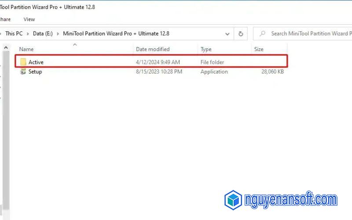Click the navigation pane scroll up arrow
The width and height of the screenshot is (352, 220).
(x=6, y=48)
